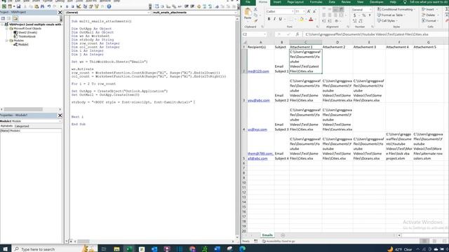Close the Project - VBAProject pane

click(60, 13)
